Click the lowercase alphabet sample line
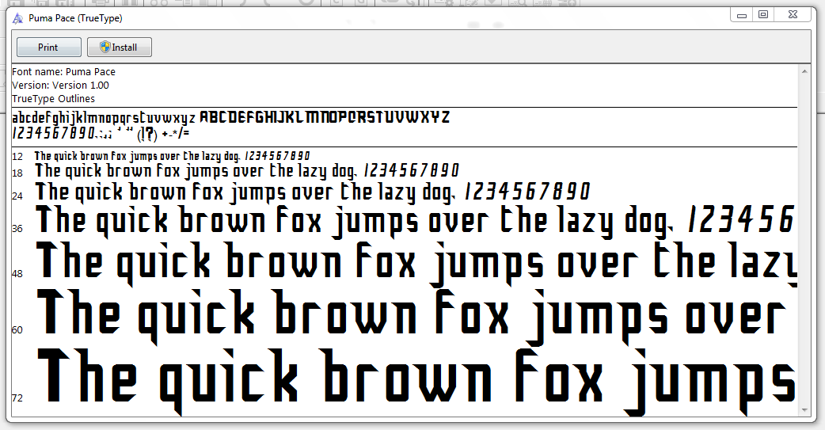The image size is (825, 430). pyautogui.click(x=104, y=117)
